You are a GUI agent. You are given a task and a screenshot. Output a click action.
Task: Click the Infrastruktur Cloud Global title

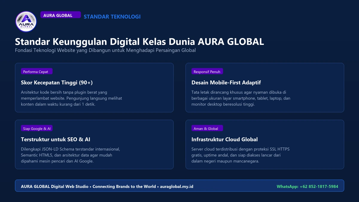pos(225,139)
